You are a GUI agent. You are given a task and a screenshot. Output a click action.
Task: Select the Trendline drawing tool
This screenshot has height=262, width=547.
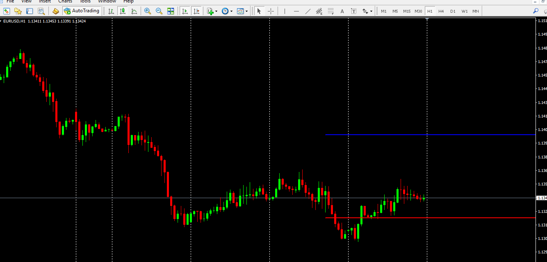[308, 11]
